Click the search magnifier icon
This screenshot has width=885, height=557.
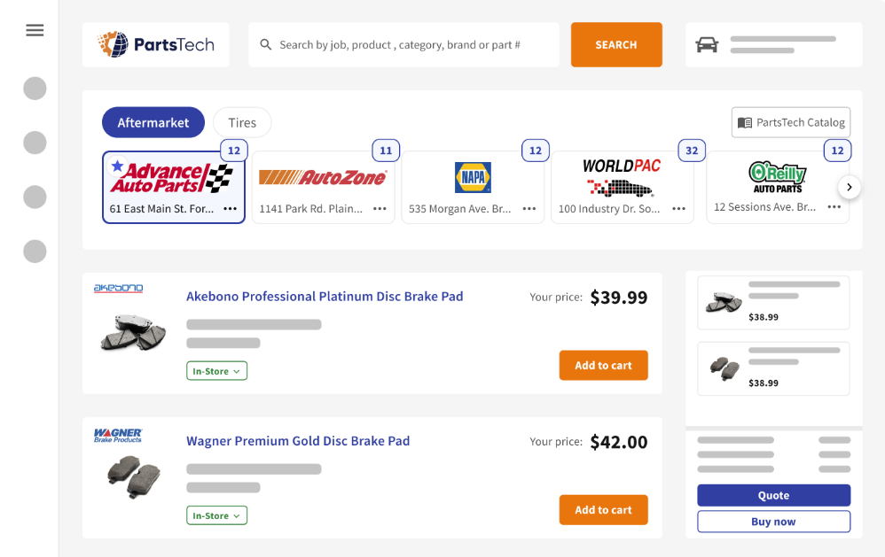[x=265, y=44]
